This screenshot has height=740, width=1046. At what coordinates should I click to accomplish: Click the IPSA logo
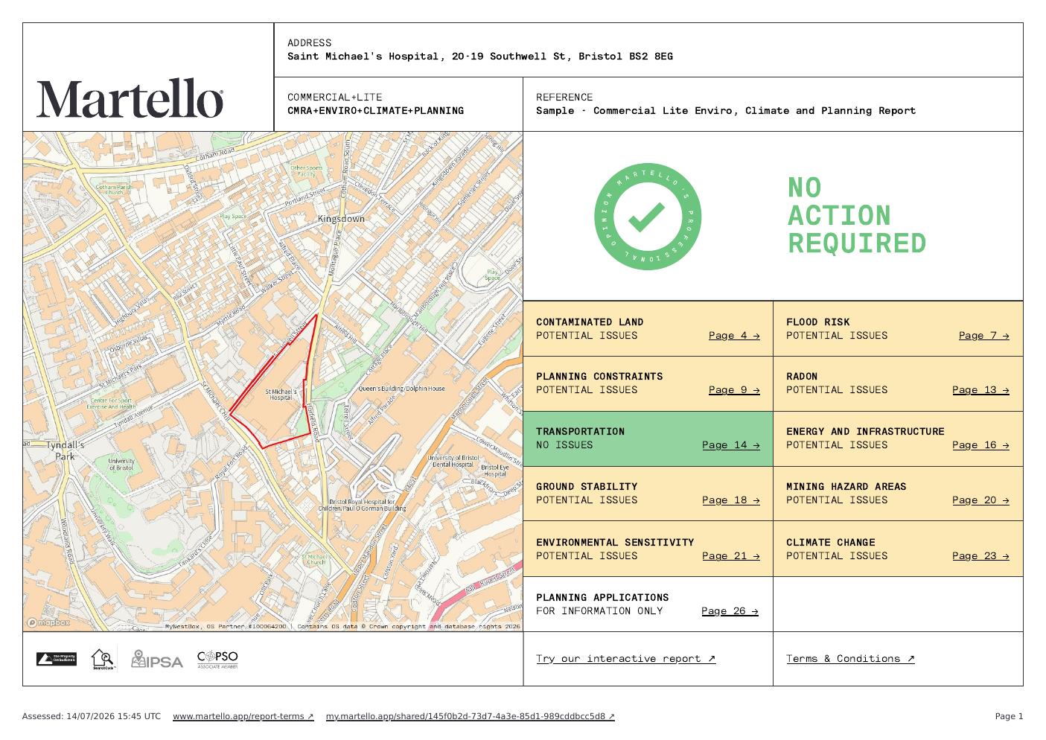(x=156, y=660)
